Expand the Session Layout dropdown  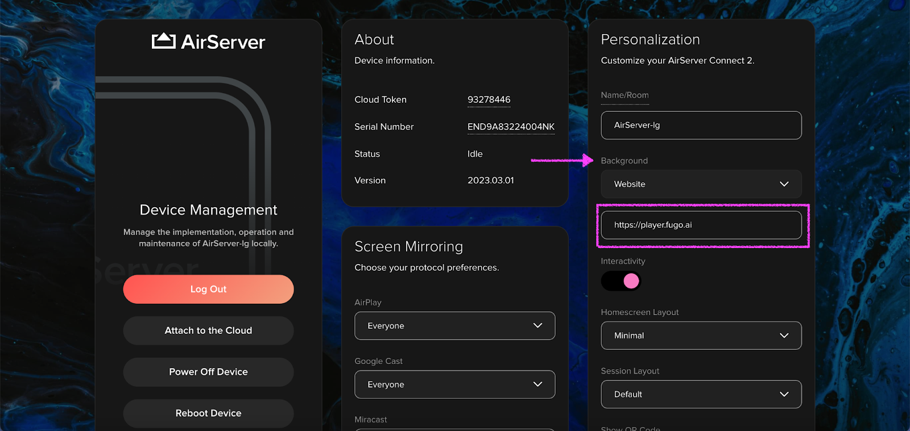(701, 394)
